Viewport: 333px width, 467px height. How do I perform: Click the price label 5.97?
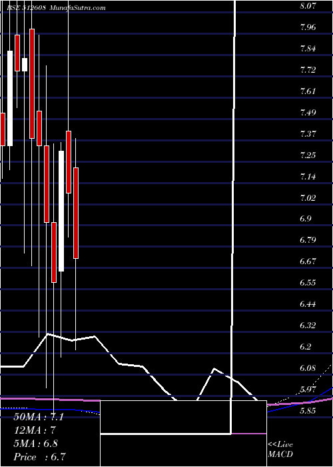308,389
